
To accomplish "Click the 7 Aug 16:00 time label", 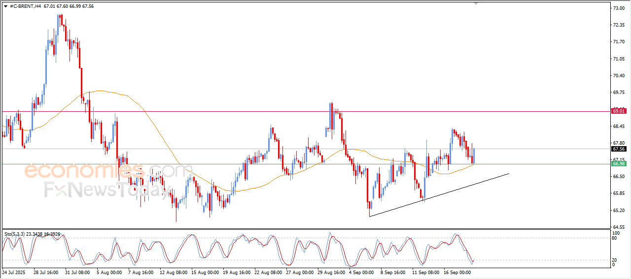I will pyautogui.click(x=140, y=272).
